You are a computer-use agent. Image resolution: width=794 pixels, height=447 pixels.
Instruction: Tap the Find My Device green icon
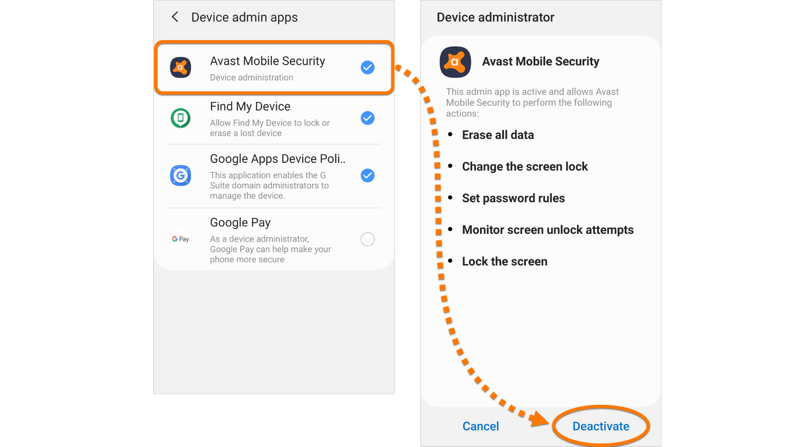181,118
